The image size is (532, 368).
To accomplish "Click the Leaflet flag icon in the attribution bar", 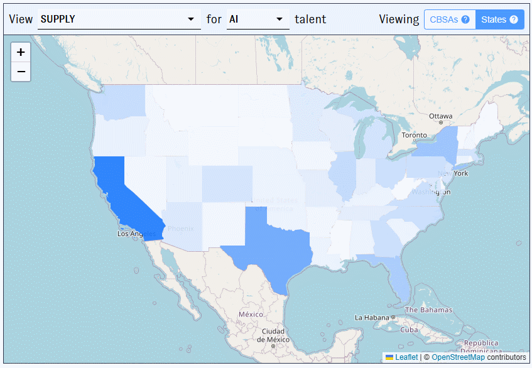I will point(389,357).
